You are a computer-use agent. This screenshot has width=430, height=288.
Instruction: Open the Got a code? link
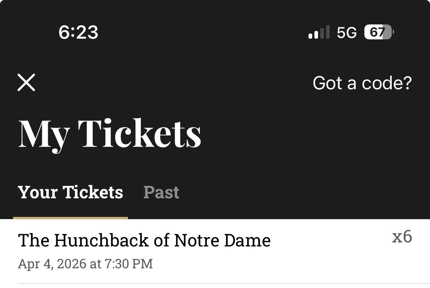point(362,83)
